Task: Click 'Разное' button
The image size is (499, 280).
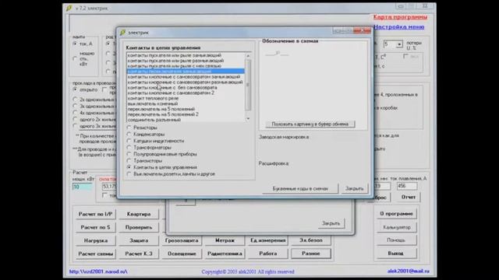Action: 310,254
